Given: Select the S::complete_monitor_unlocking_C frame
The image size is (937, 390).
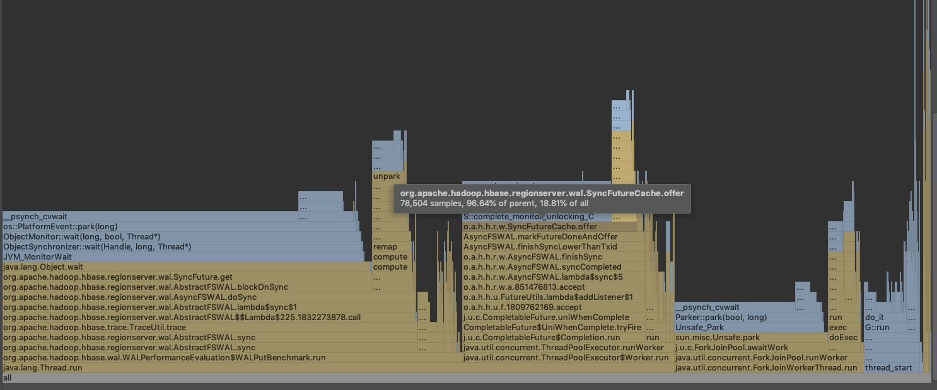Looking at the screenshot, I should 536,216.
